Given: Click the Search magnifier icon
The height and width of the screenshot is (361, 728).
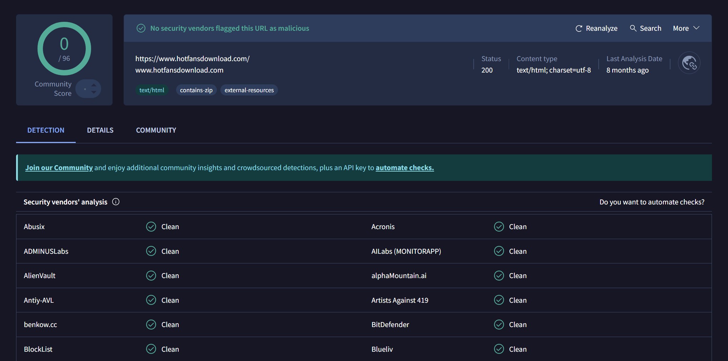Looking at the screenshot, I should pyautogui.click(x=633, y=28).
